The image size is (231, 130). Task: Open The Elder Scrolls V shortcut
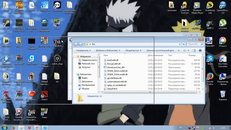click(19, 25)
